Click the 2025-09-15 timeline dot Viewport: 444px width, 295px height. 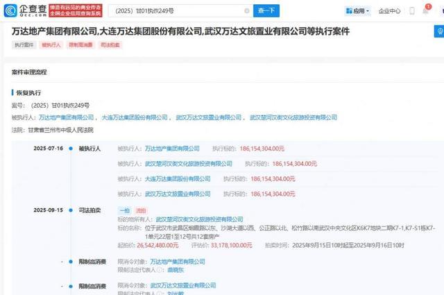71,210
